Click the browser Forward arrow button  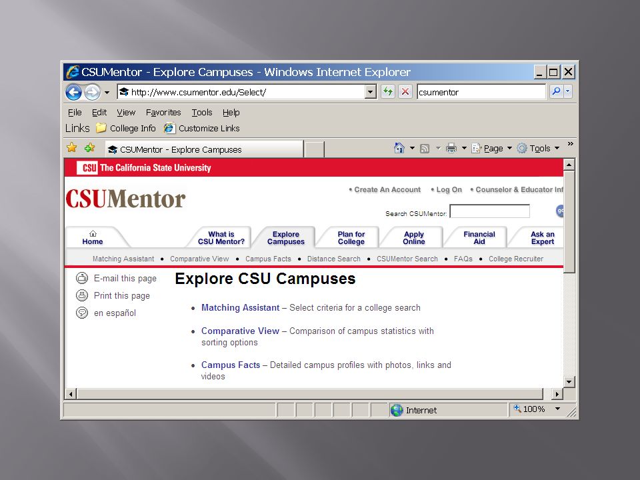click(92, 92)
